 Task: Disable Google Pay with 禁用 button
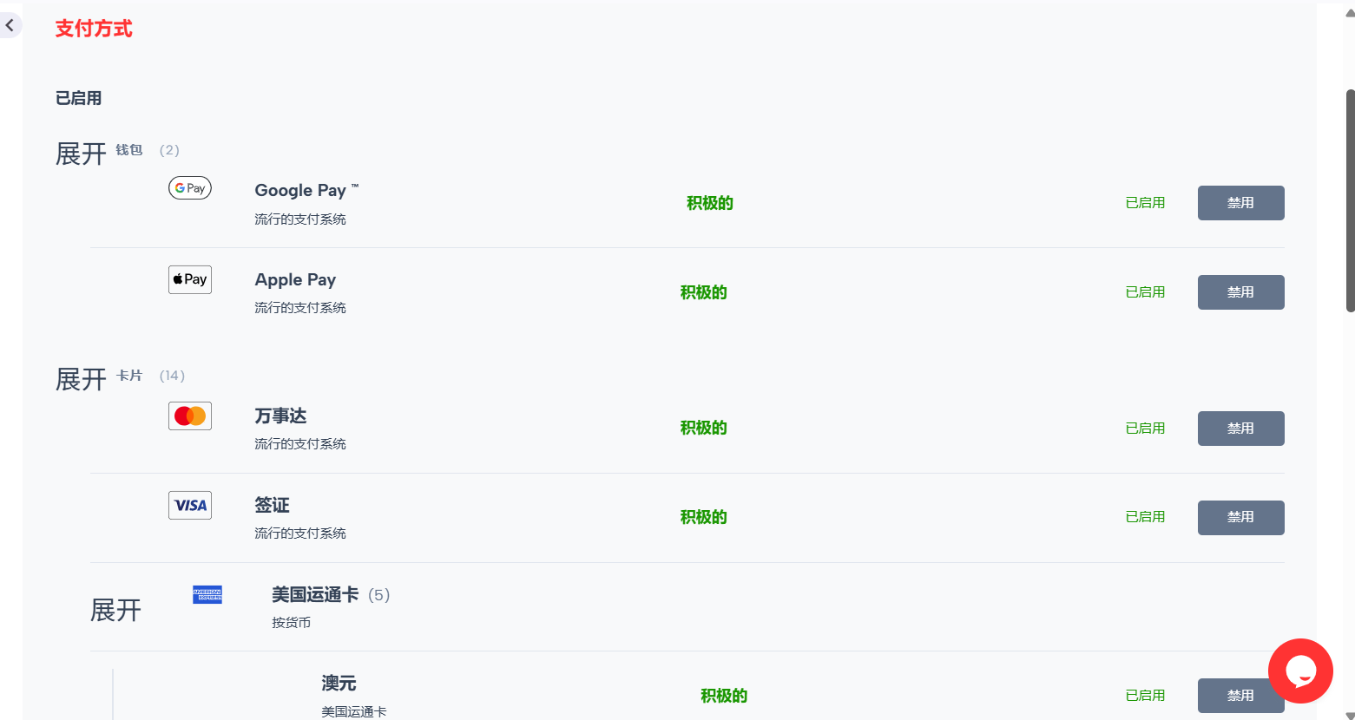click(1241, 203)
